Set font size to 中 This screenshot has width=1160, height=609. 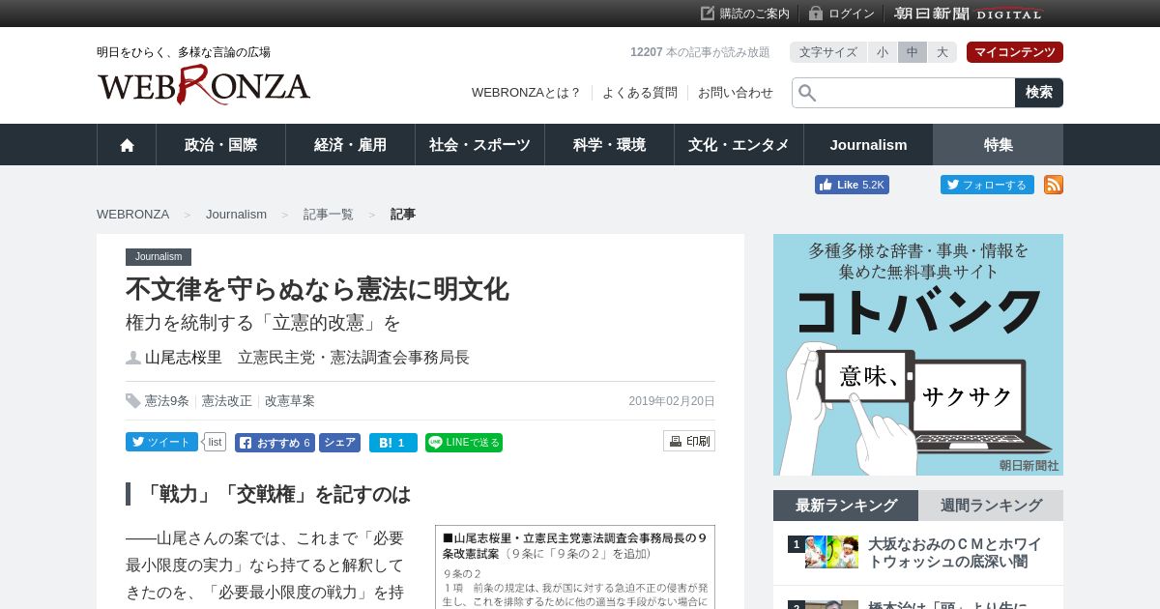(x=913, y=52)
